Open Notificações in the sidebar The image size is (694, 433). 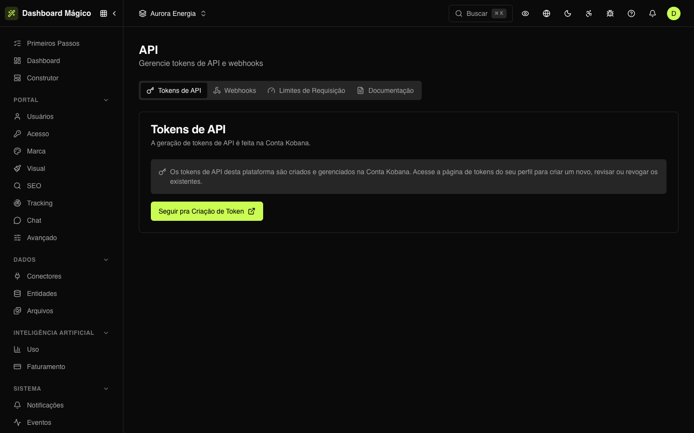click(62, 405)
